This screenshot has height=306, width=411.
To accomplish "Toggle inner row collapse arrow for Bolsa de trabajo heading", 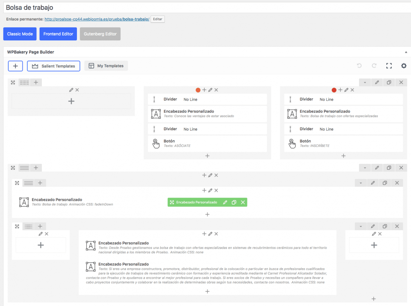I will [361, 183].
